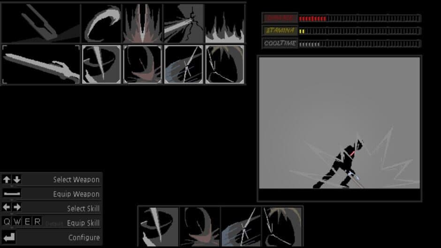
Task: Click the spacebar key icon for Equip Weapon
Action: 12,194
